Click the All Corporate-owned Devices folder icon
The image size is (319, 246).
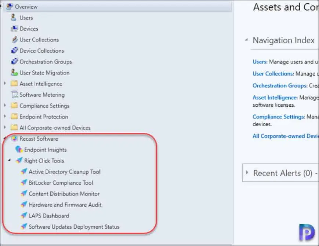[14, 127]
